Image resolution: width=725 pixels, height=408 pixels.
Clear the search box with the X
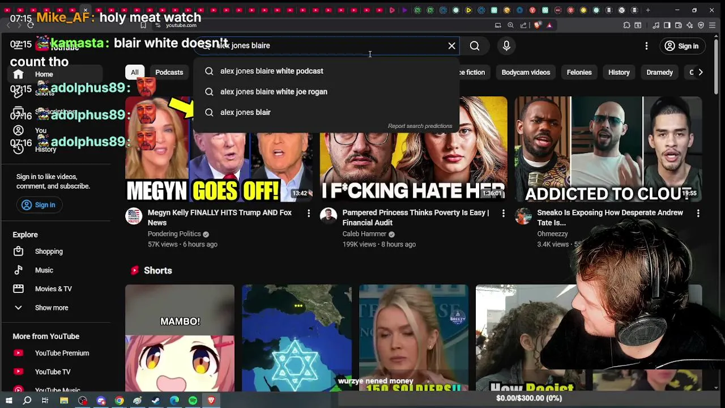coord(451,46)
